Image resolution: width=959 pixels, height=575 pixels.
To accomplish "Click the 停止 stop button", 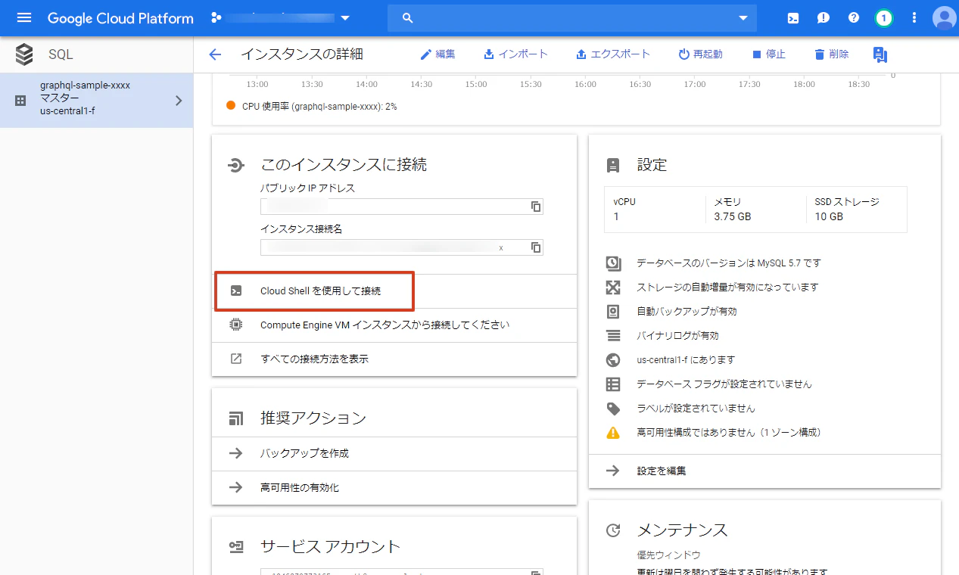I will pyautogui.click(x=768, y=54).
